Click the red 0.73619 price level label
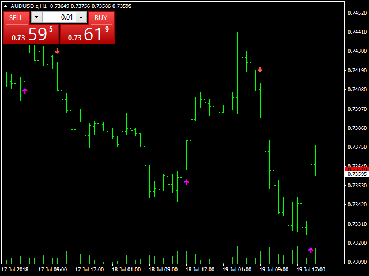 point(357,169)
